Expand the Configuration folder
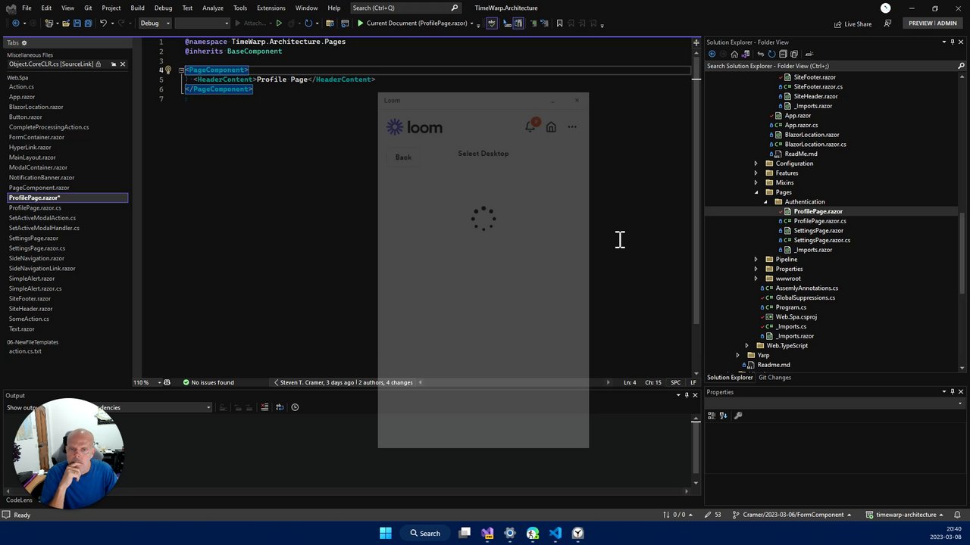970x545 pixels. click(756, 163)
